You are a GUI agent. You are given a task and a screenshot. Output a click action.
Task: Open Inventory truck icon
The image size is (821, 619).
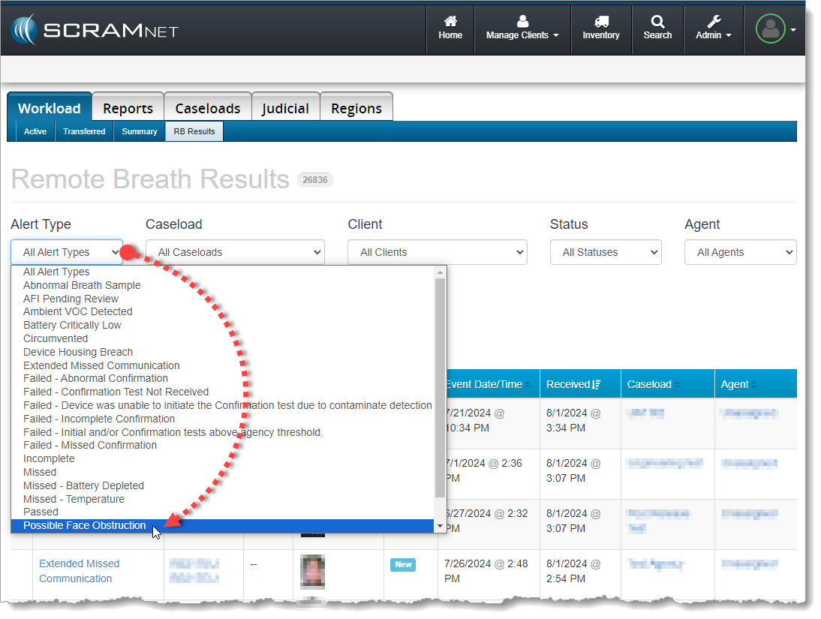(x=601, y=23)
